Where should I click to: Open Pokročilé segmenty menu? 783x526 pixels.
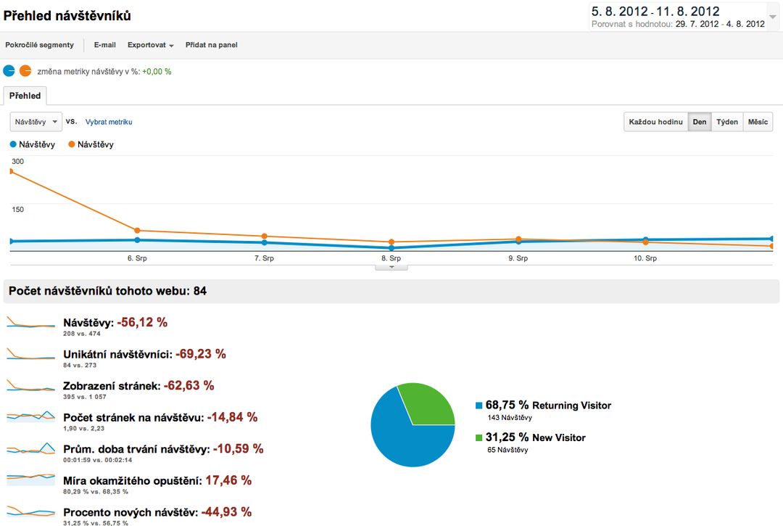39,45
